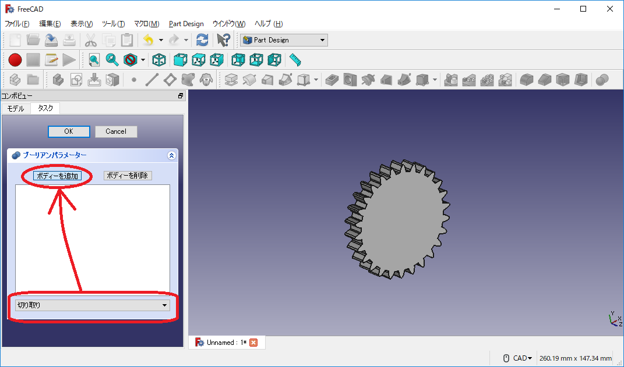Viewport: 624px width, 367px height.
Task: Open the ファイル(F) menu
Action: (x=17, y=24)
